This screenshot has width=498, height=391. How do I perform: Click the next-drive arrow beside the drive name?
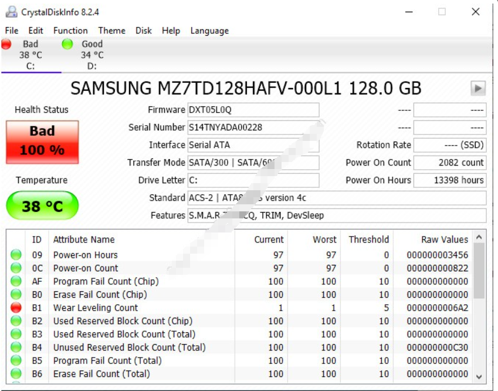pyautogui.click(x=478, y=88)
